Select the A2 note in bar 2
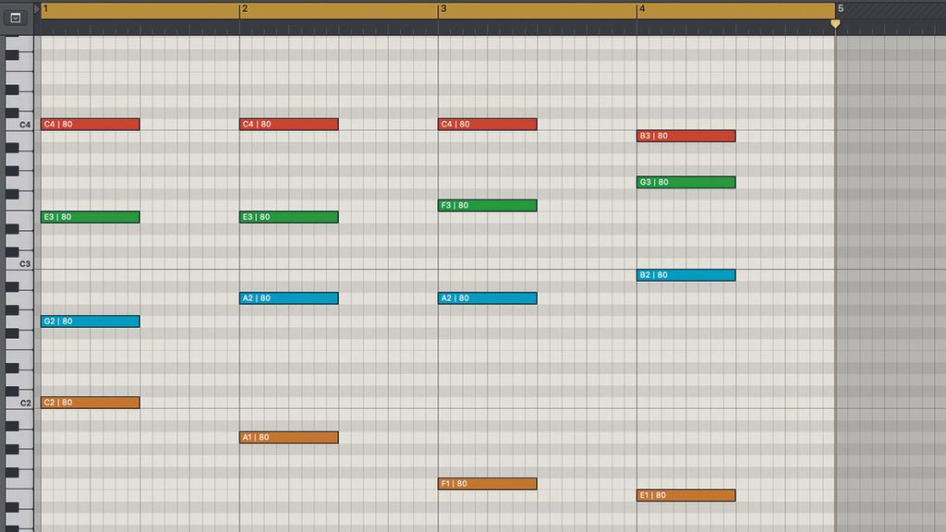The height and width of the screenshot is (532, 946). click(x=287, y=297)
